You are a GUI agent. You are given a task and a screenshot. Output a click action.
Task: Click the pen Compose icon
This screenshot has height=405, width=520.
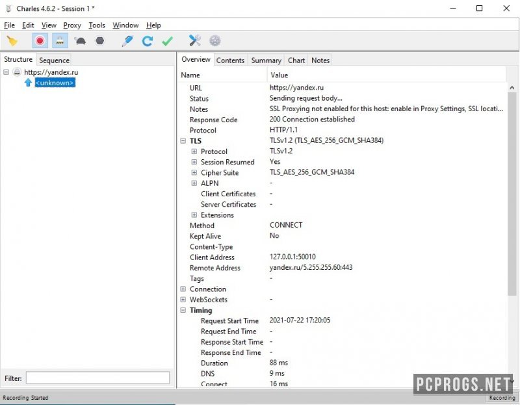pyautogui.click(x=127, y=41)
